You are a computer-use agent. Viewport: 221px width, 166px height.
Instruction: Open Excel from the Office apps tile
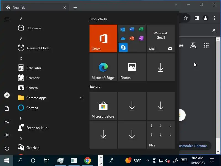click(x=141, y=29)
